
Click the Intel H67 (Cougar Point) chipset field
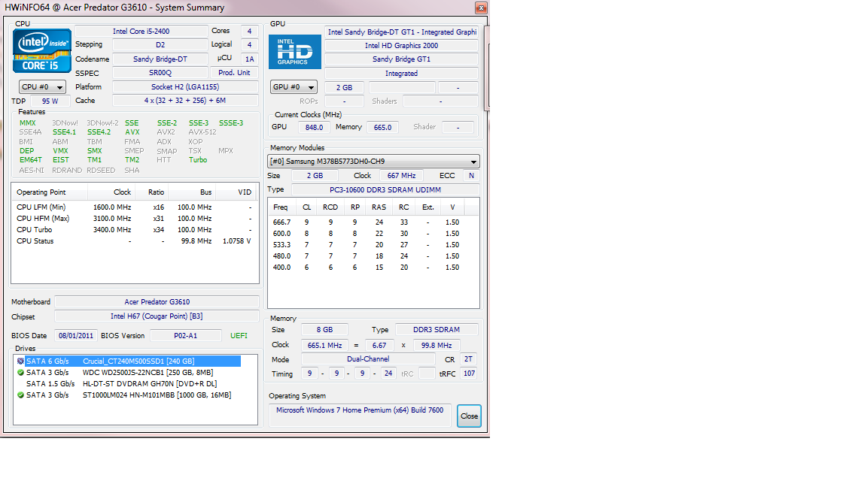(157, 316)
